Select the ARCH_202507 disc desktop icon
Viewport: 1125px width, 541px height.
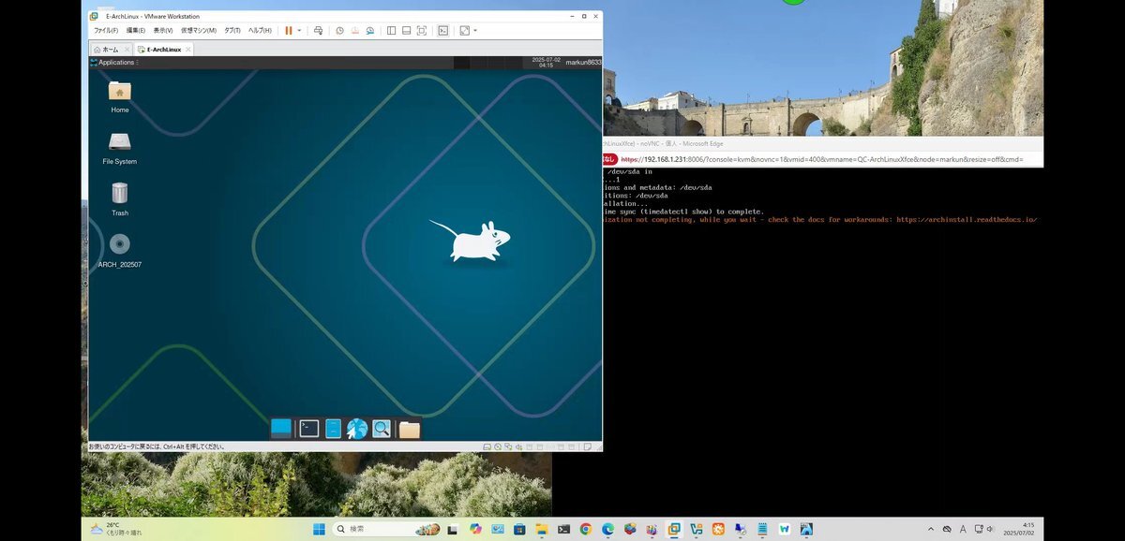120,252
